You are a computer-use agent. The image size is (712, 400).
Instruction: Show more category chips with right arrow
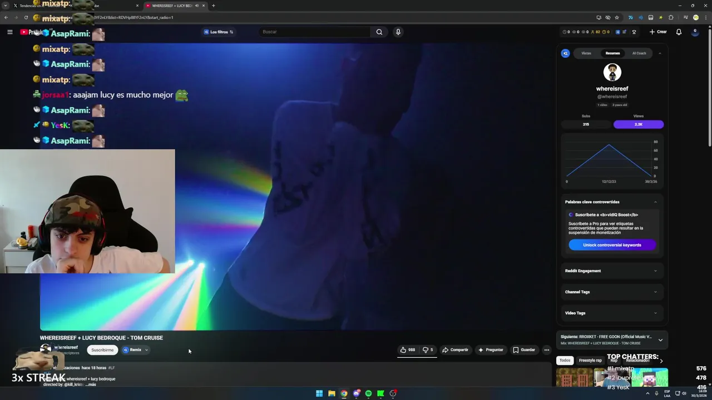point(661,361)
